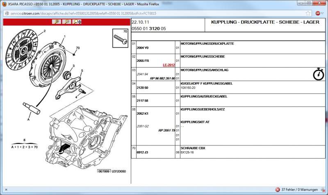Click callout number 2 on clutch disc
328x195 pixels.
pyautogui.click(x=45, y=31)
